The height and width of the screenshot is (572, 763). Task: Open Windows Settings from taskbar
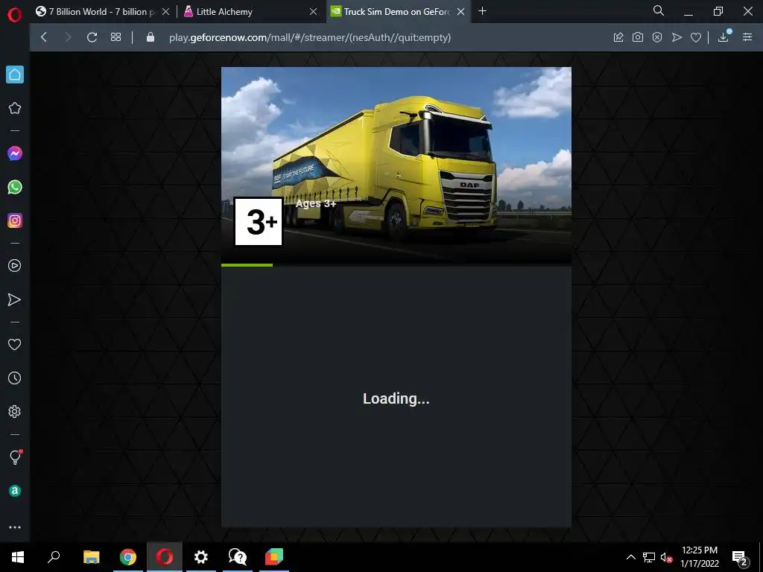[x=201, y=557]
